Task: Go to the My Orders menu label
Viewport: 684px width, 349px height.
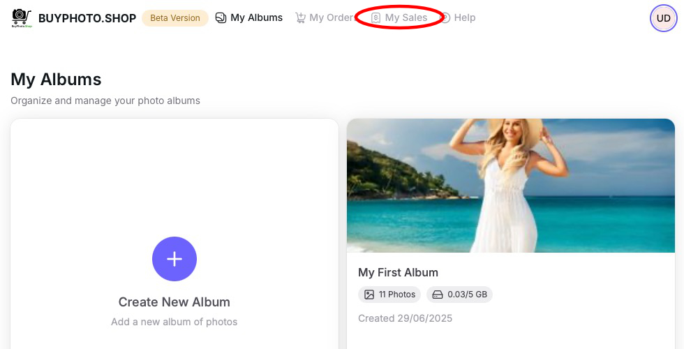Action: tap(332, 18)
